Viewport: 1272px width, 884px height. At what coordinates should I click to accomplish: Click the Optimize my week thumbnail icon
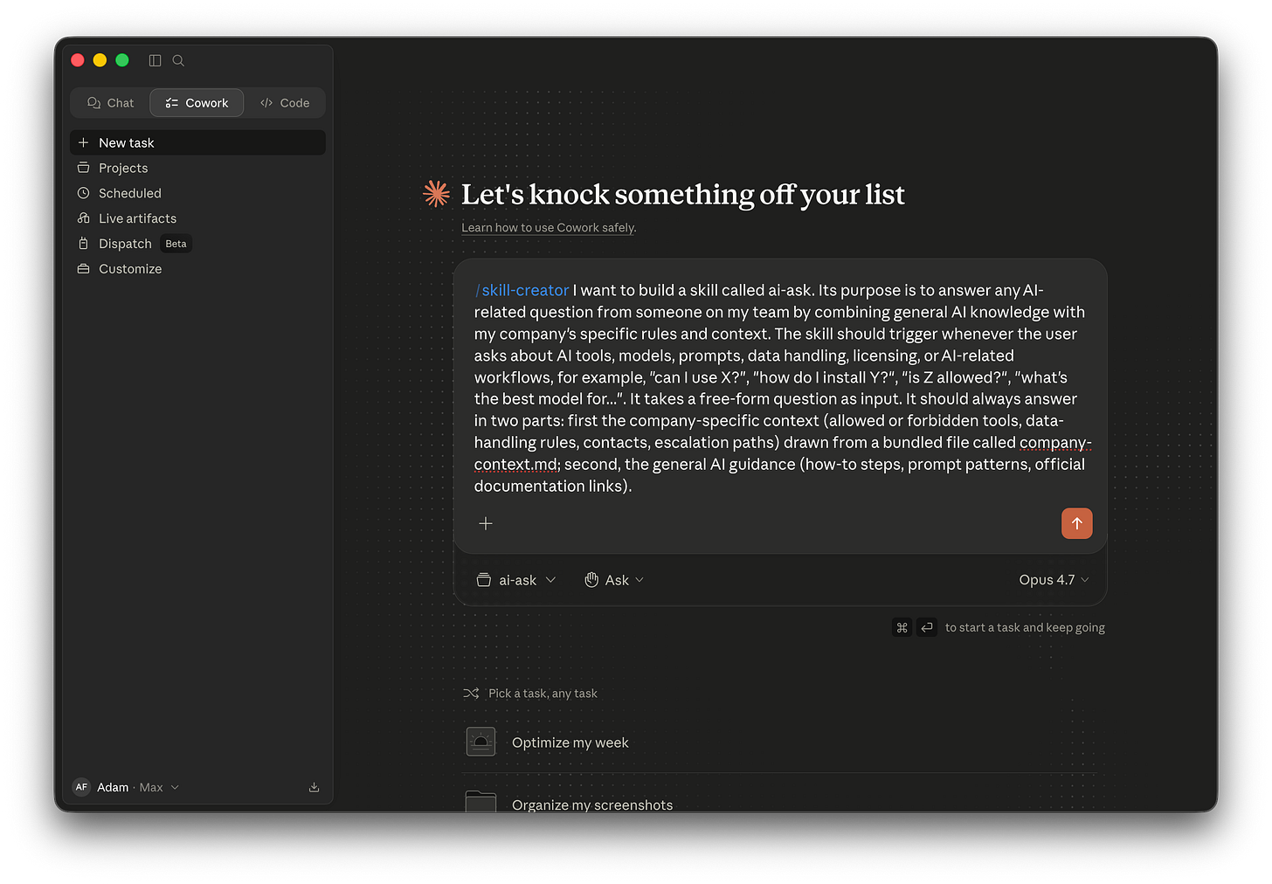[x=480, y=742]
